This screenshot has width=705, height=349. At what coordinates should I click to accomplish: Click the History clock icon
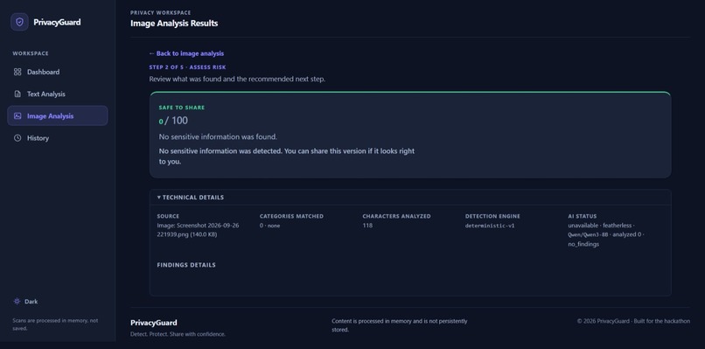coord(17,138)
